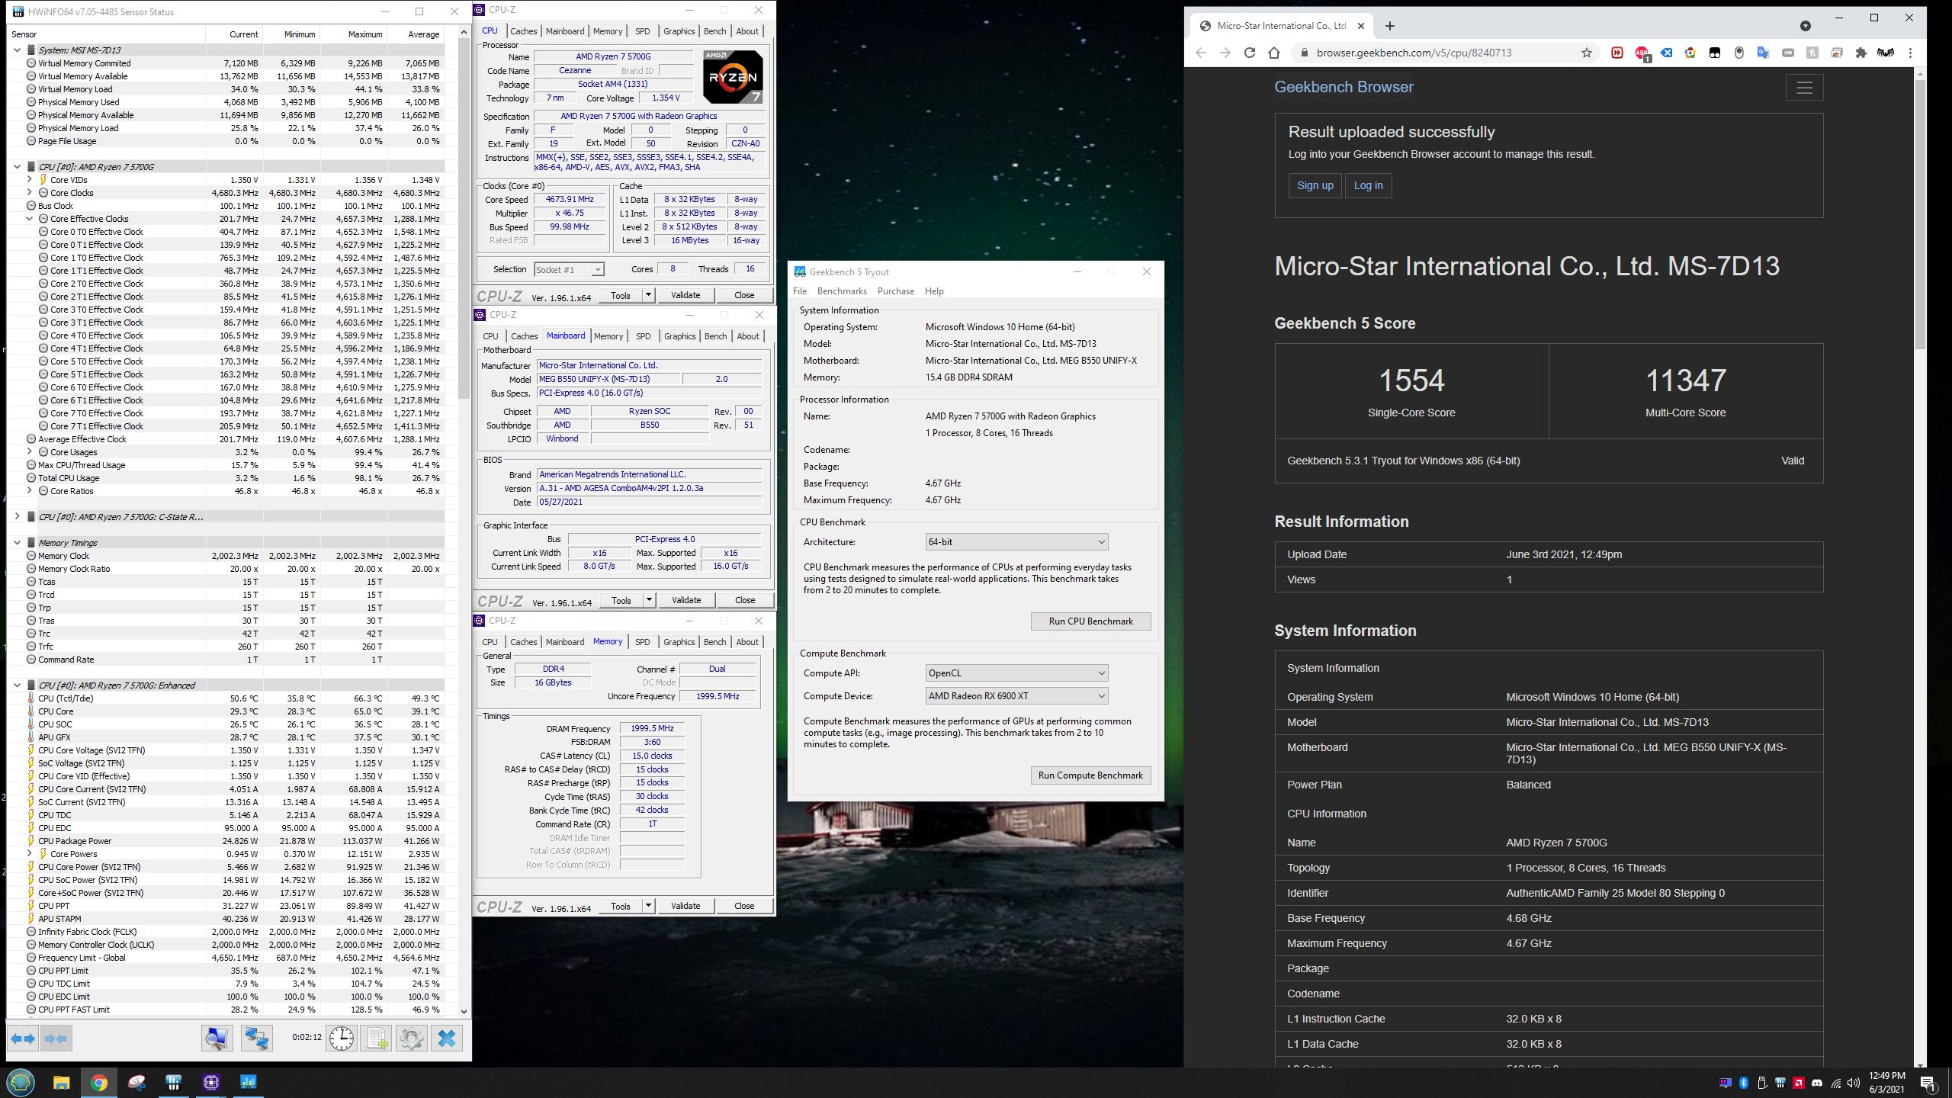Click Sign up button on Geekbench page
The image size is (1952, 1098).
pos(1315,185)
